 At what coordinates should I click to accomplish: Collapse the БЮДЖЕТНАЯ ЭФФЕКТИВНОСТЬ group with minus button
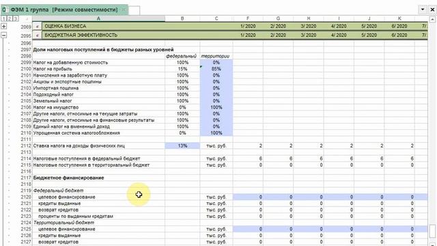(3, 36)
